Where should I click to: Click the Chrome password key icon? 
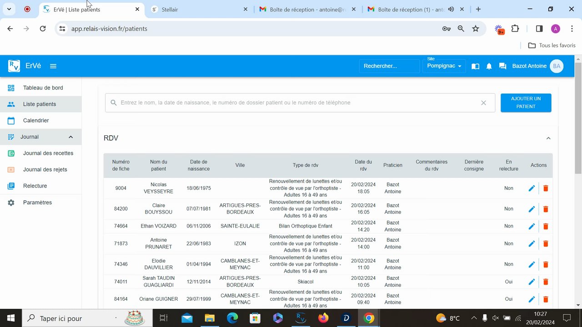[x=447, y=29]
